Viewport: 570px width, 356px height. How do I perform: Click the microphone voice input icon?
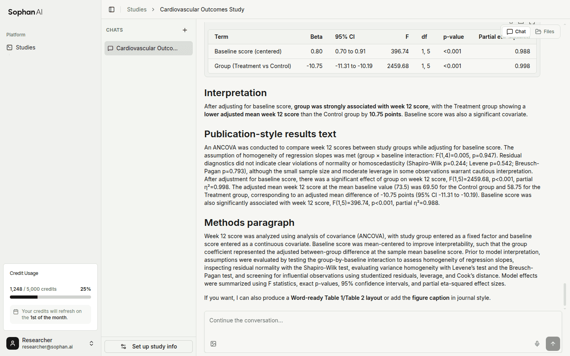(537, 344)
